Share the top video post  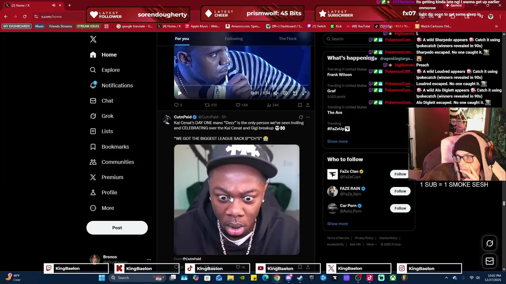[308, 105]
